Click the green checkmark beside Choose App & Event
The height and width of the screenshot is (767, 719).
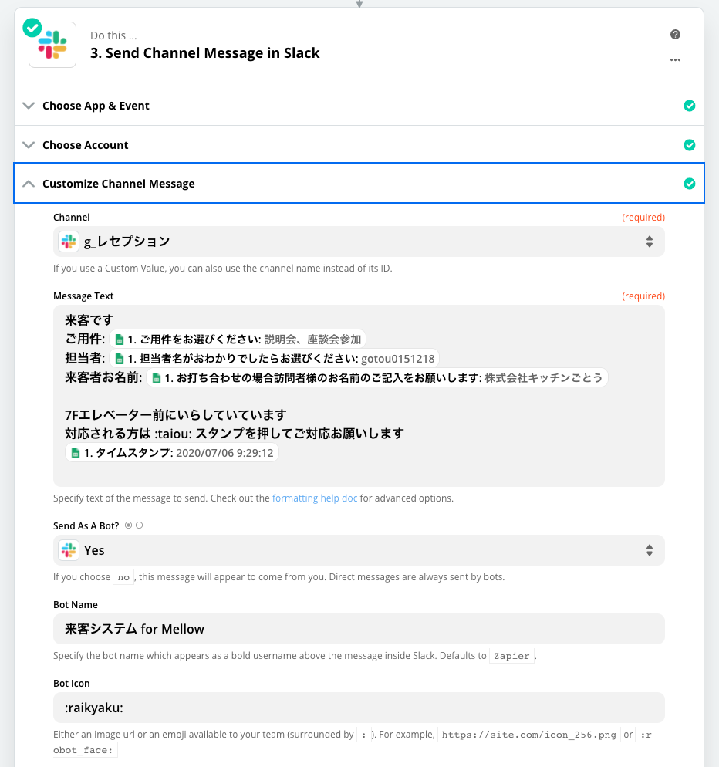pos(690,106)
